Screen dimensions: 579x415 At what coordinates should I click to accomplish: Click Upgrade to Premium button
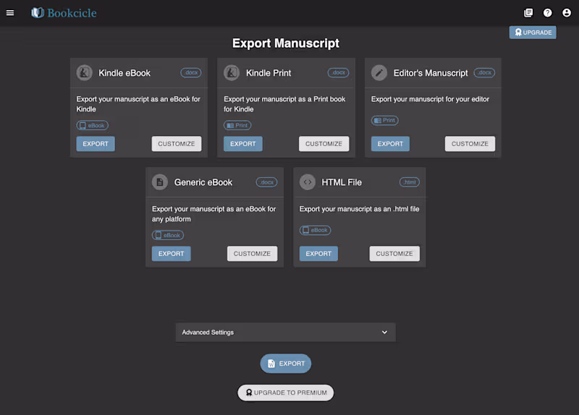tap(286, 393)
